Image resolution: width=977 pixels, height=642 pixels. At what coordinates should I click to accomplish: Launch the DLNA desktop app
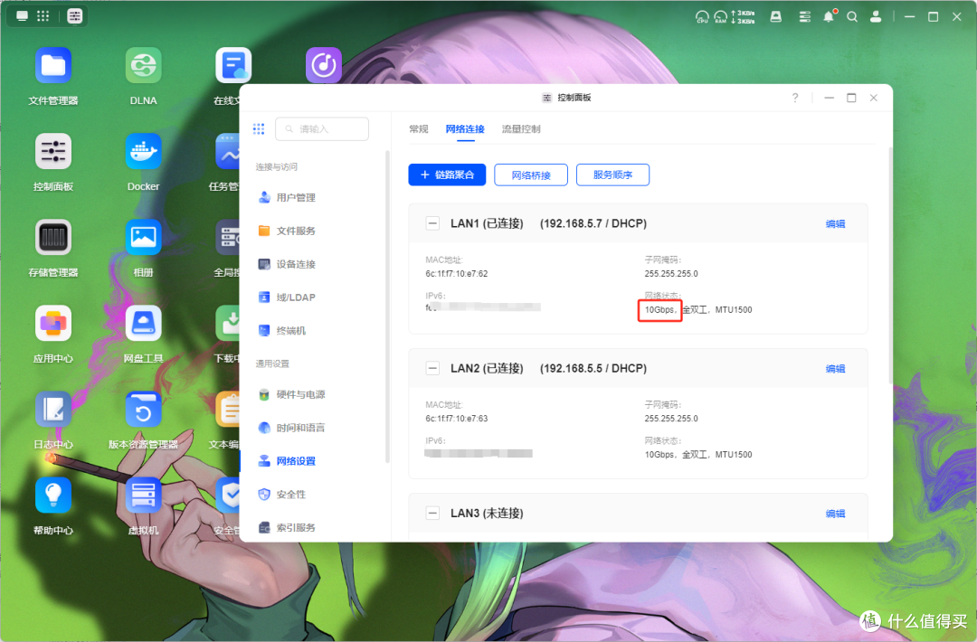(143, 65)
